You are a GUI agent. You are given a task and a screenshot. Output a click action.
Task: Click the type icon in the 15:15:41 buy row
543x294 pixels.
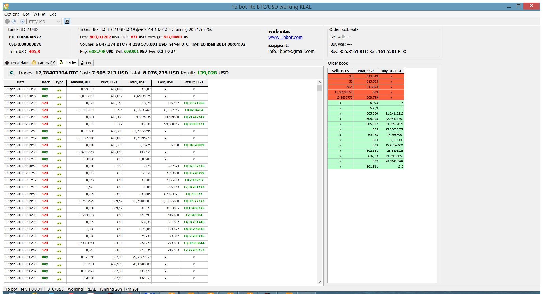coord(59,258)
